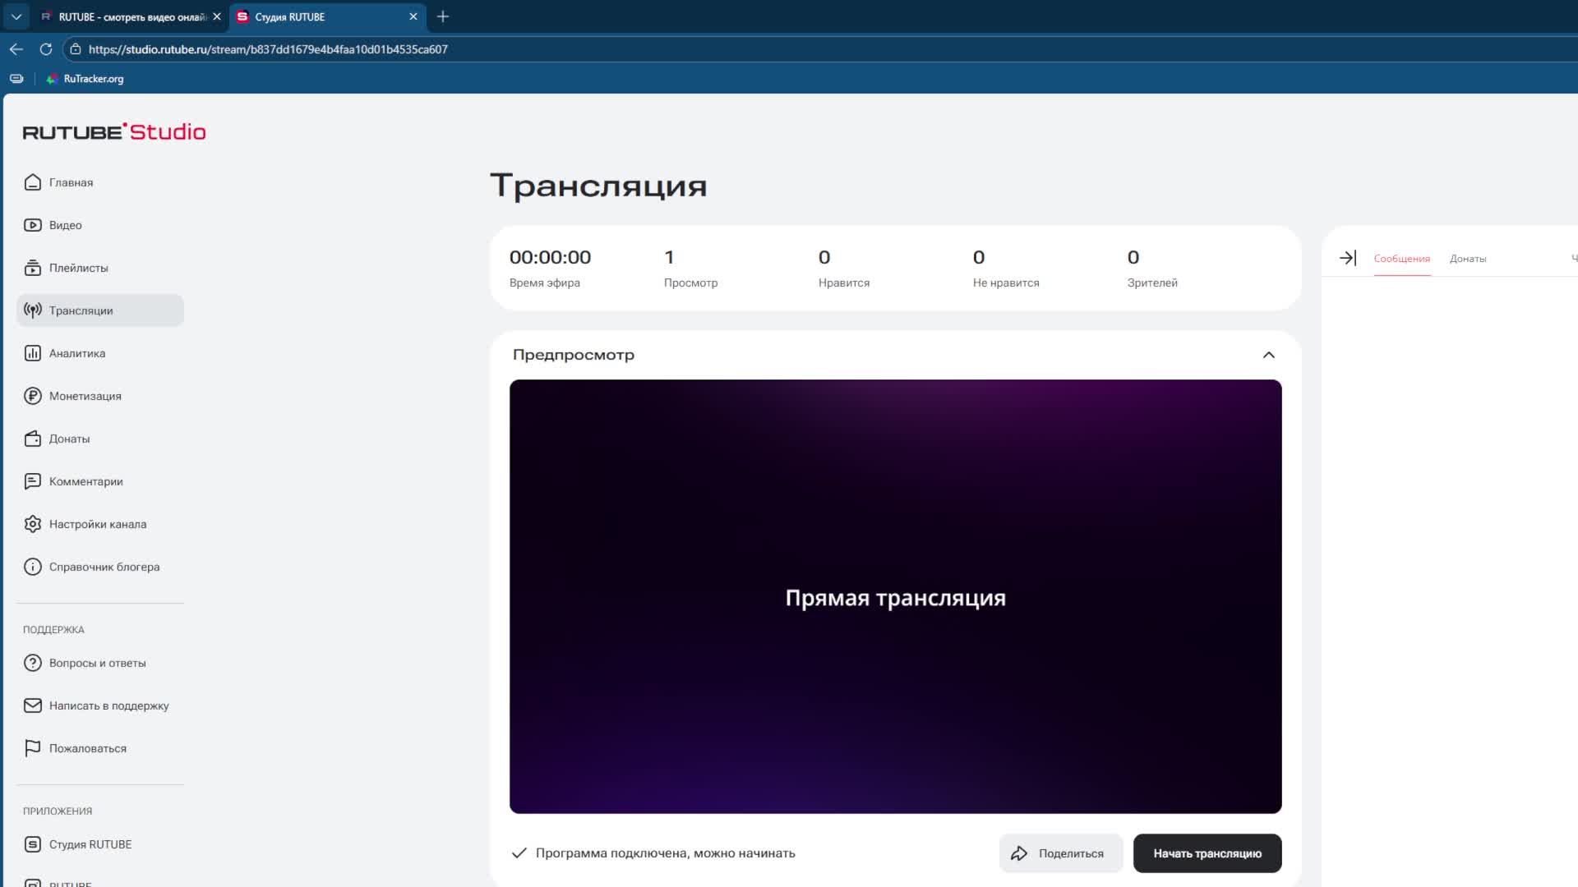Open Настройки канала gear icon

[x=33, y=524]
